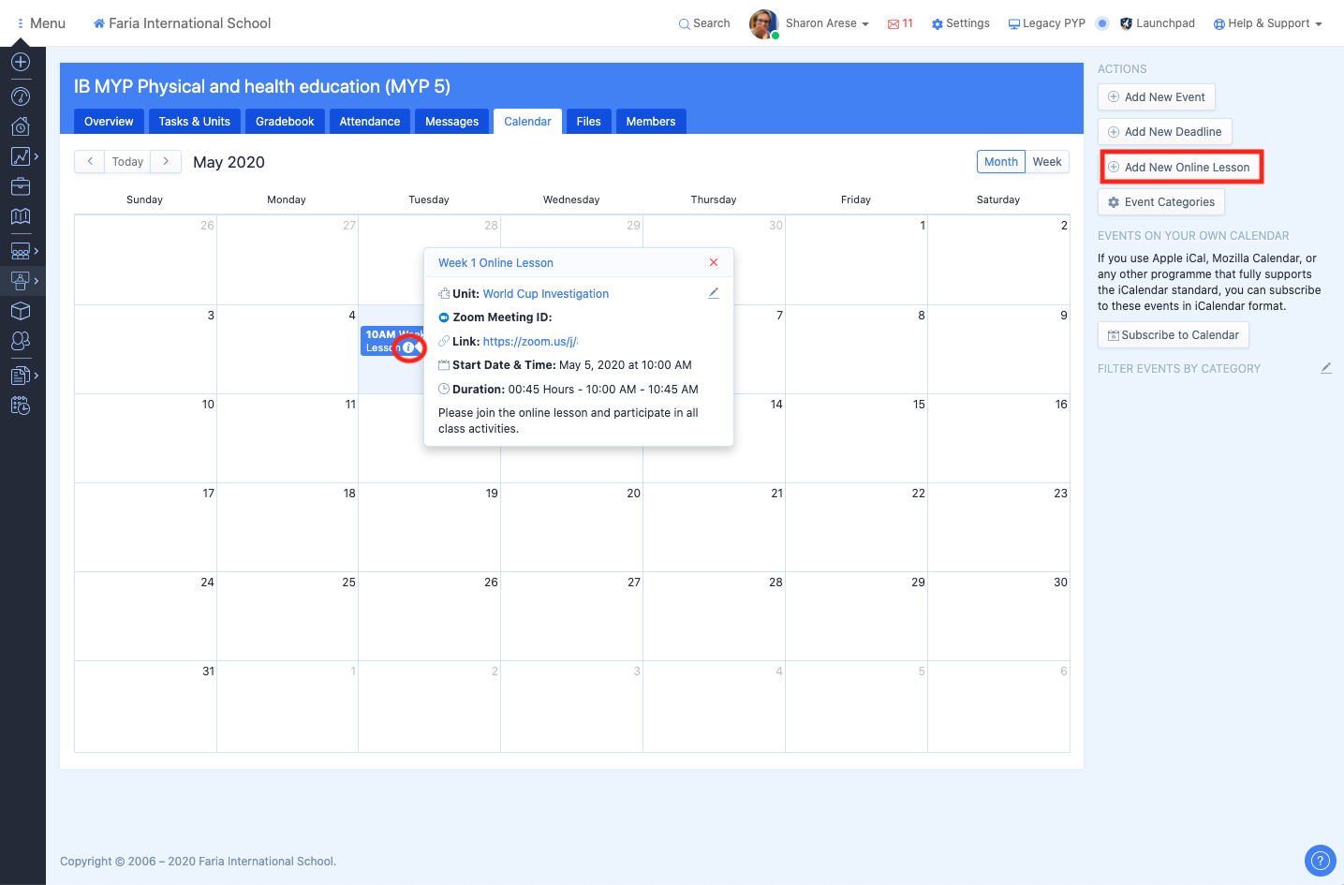Click the info icon on the 10AM lesson event
Image resolution: width=1344 pixels, height=885 pixels.
point(408,347)
